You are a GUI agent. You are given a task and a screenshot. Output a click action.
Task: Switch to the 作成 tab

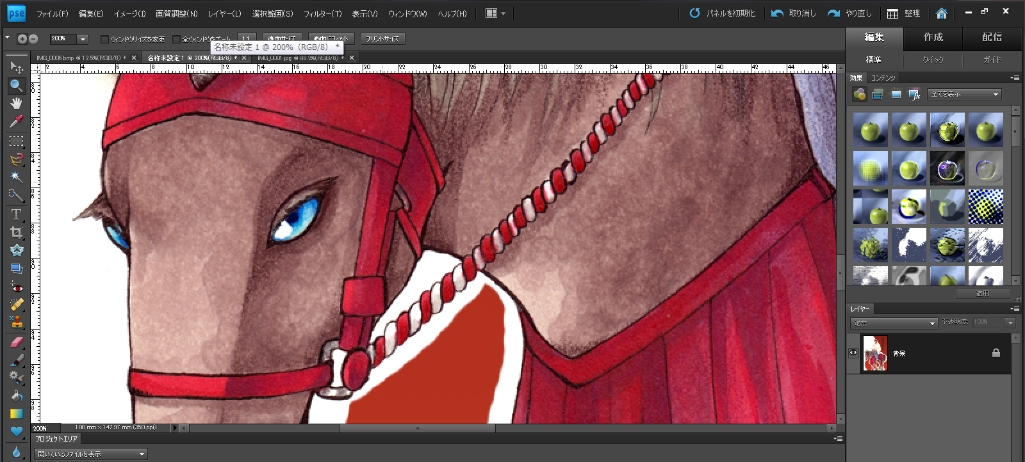[933, 37]
